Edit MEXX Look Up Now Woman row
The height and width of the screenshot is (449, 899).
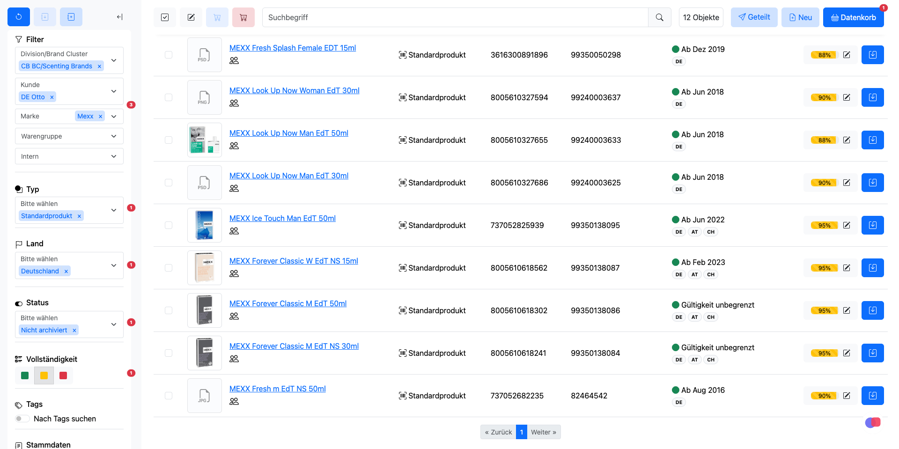pyautogui.click(x=847, y=97)
